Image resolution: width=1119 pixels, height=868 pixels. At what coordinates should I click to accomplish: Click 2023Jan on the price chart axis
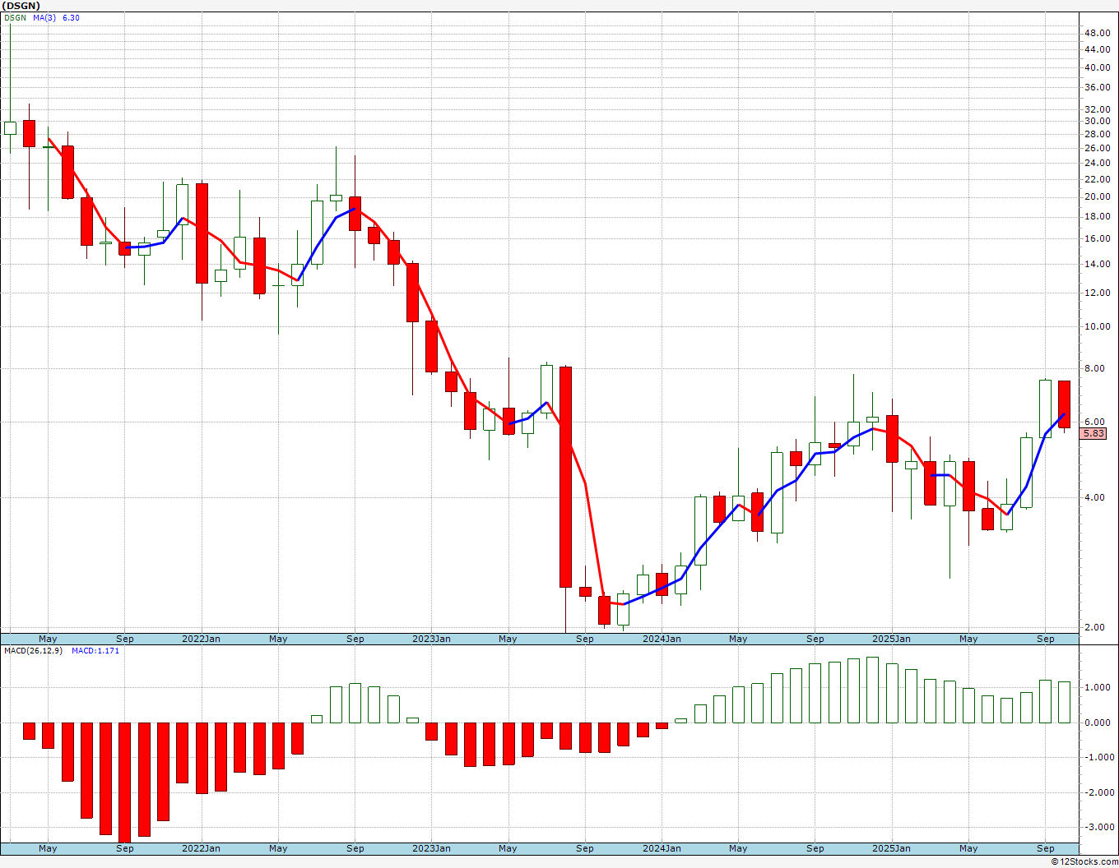coord(431,639)
